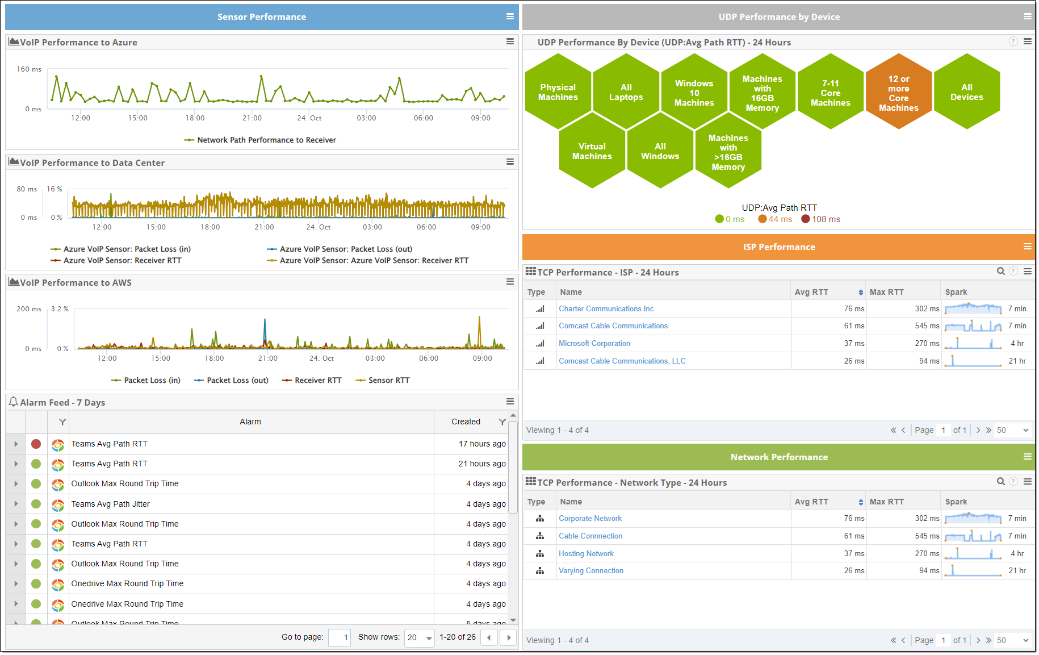1039x655 pixels.
Task: Click the Go to page input field
Action: [339, 637]
